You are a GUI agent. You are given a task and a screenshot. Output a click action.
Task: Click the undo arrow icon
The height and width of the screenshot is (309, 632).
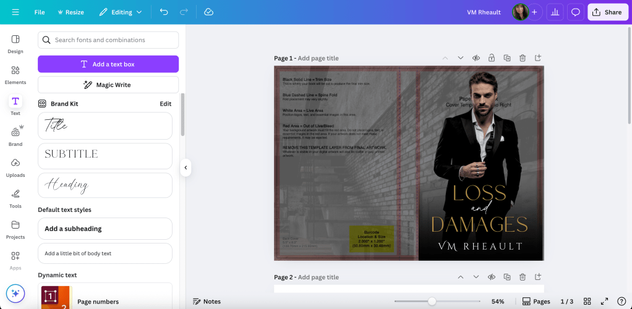point(163,12)
